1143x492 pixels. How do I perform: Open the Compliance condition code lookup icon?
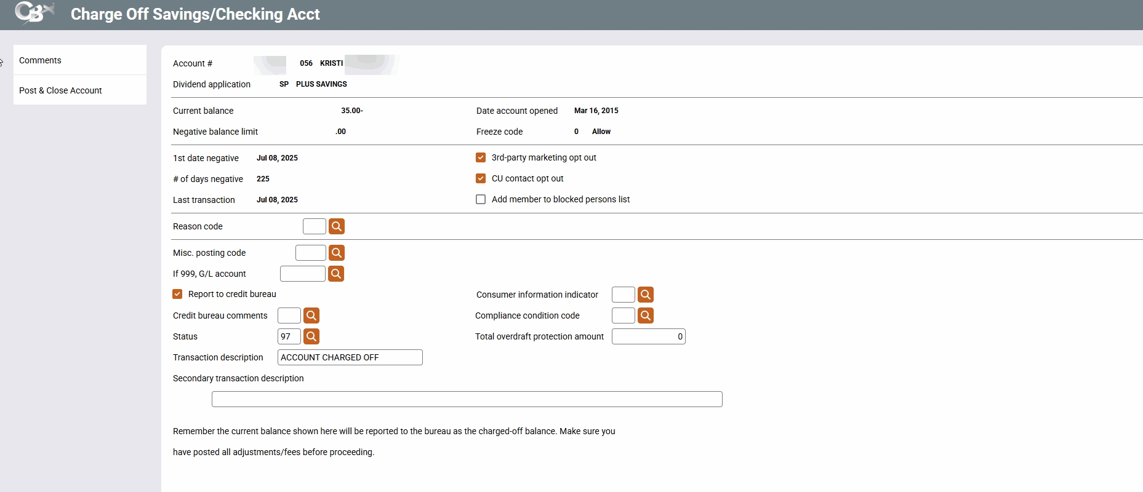pos(645,315)
